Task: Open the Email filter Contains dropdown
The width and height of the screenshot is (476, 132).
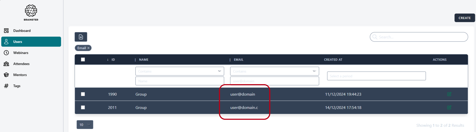Action: [x=274, y=71]
